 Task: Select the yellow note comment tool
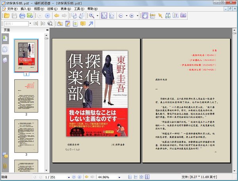83,24
